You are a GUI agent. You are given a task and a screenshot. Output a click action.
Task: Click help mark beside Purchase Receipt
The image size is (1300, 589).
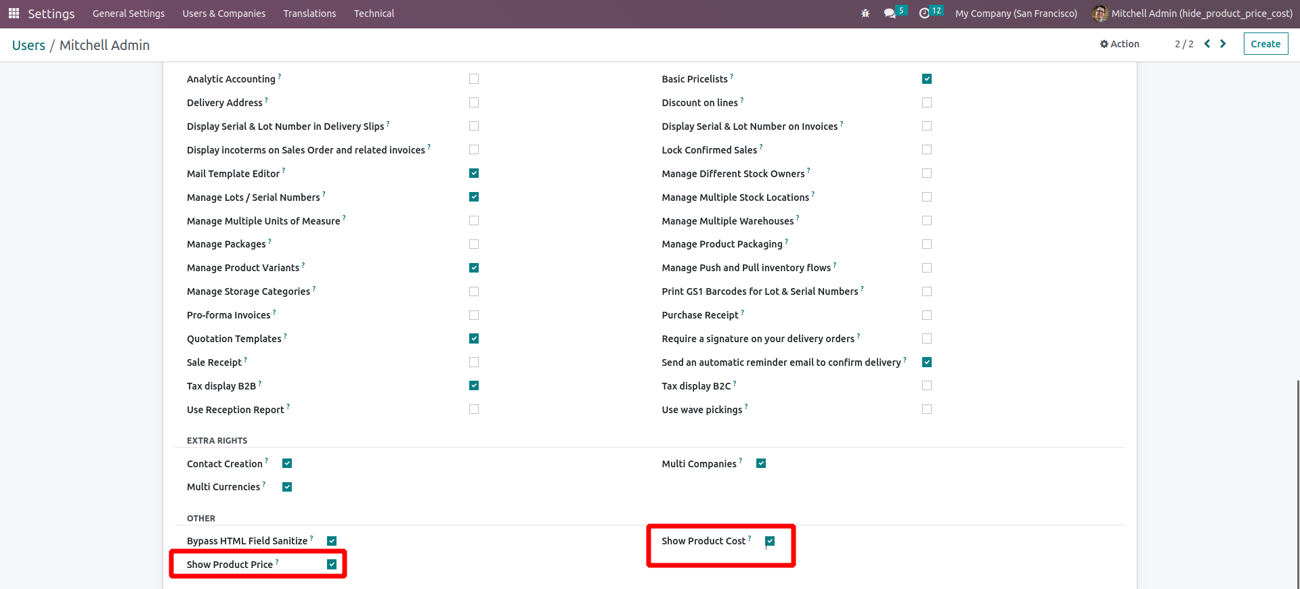(x=743, y=312)
